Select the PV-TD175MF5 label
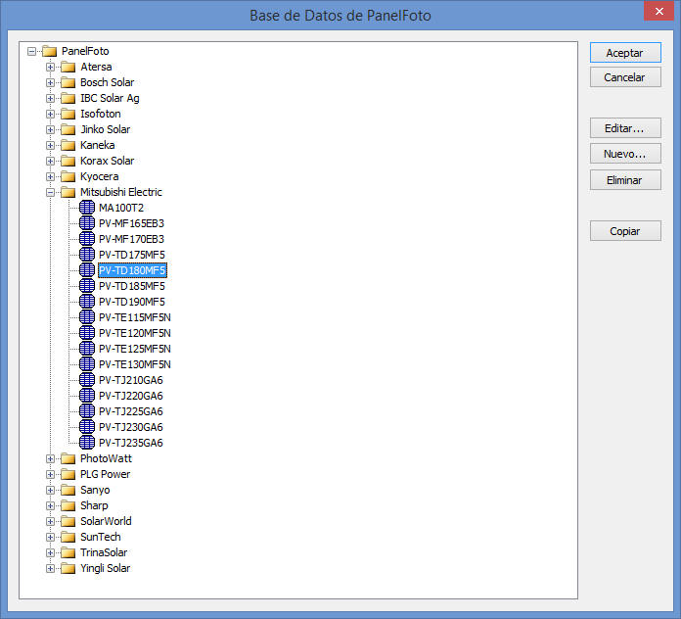Screen dimensions: 681x619 [132, 255]
